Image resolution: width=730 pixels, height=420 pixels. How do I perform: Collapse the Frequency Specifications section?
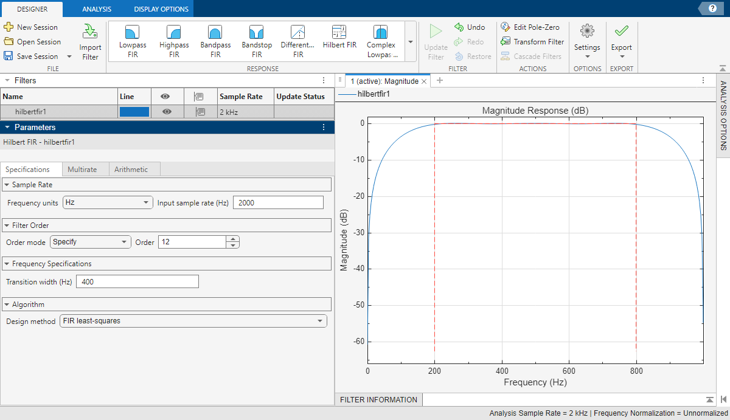click(x=7, y=263)
